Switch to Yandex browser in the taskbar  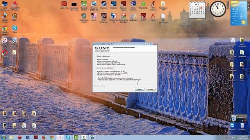click(60, 137)
